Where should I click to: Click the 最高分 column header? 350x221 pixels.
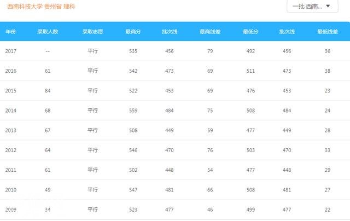pos(133,32)
